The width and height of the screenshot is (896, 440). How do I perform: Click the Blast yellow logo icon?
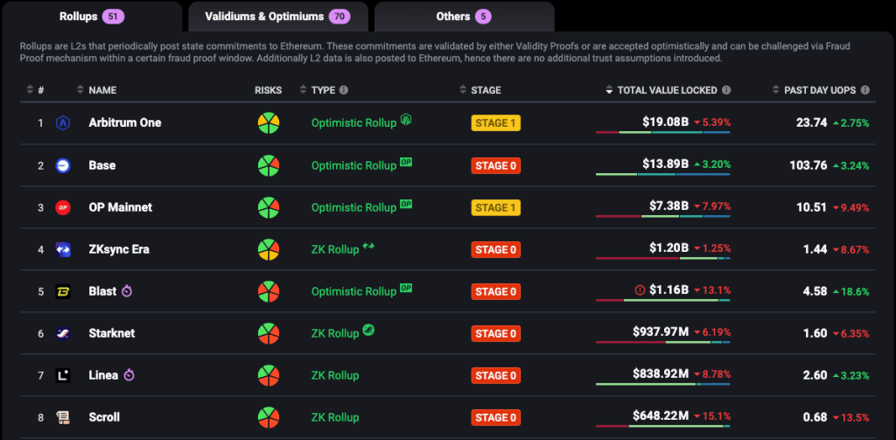[x=63, y=291]
